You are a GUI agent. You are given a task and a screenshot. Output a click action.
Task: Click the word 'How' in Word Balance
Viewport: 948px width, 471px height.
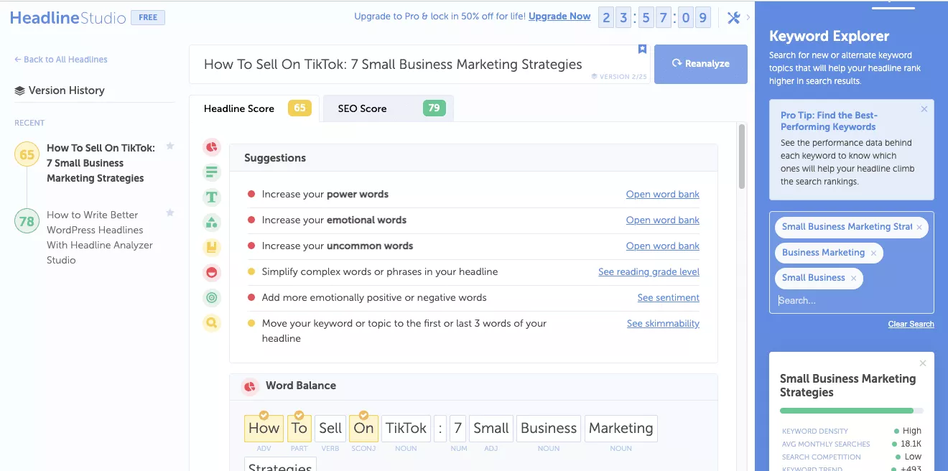pos(264,428)
